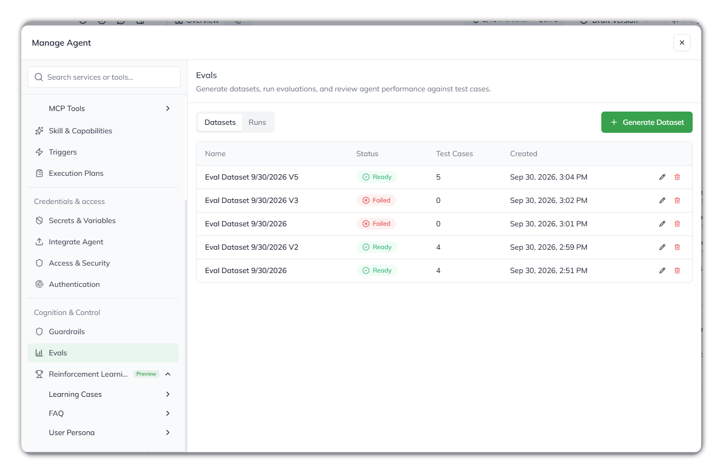Edit Eval Dataset 9/30/2026 V2 pencil icon

click(662, 247)
